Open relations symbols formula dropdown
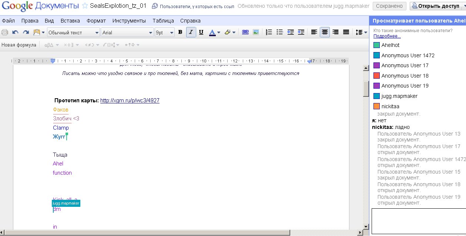The width and height of the screenshot is (466, 236). (x=92, y=45)
